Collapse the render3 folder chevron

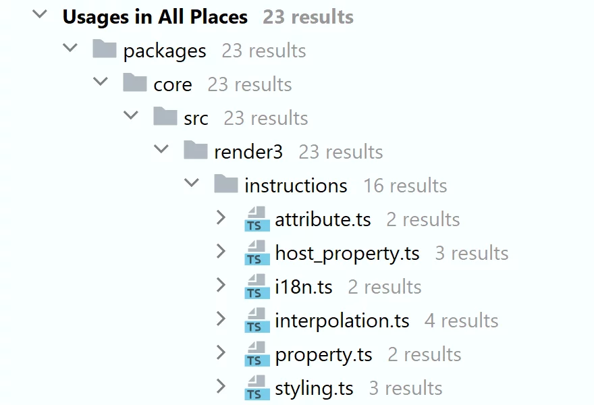pyautogui.click(x=161, y=149)
